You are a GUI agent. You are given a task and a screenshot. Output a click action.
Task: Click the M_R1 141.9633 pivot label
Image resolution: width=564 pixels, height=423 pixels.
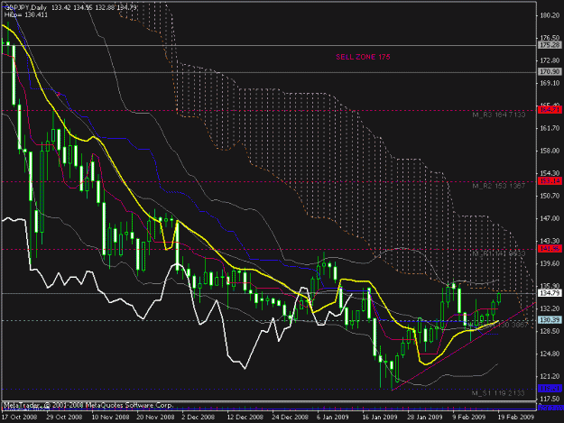(x=498, y=253)
